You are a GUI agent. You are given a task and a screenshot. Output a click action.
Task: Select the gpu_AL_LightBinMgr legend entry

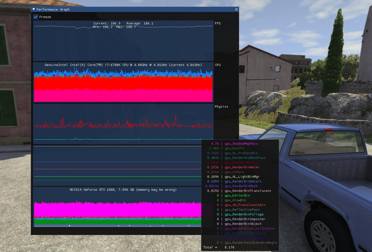tap(242, 177)
